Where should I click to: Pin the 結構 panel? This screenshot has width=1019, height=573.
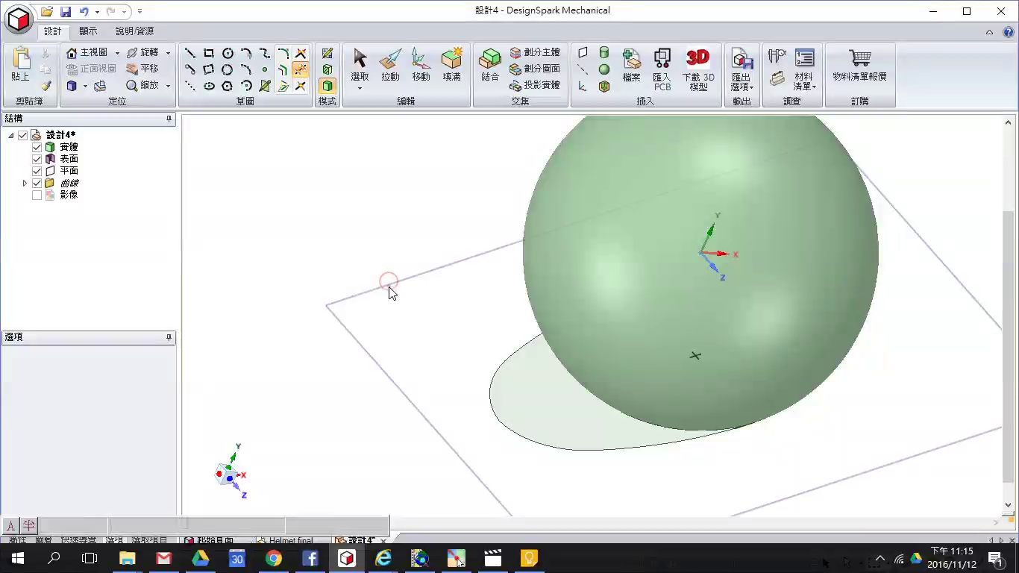click(169, 119)
